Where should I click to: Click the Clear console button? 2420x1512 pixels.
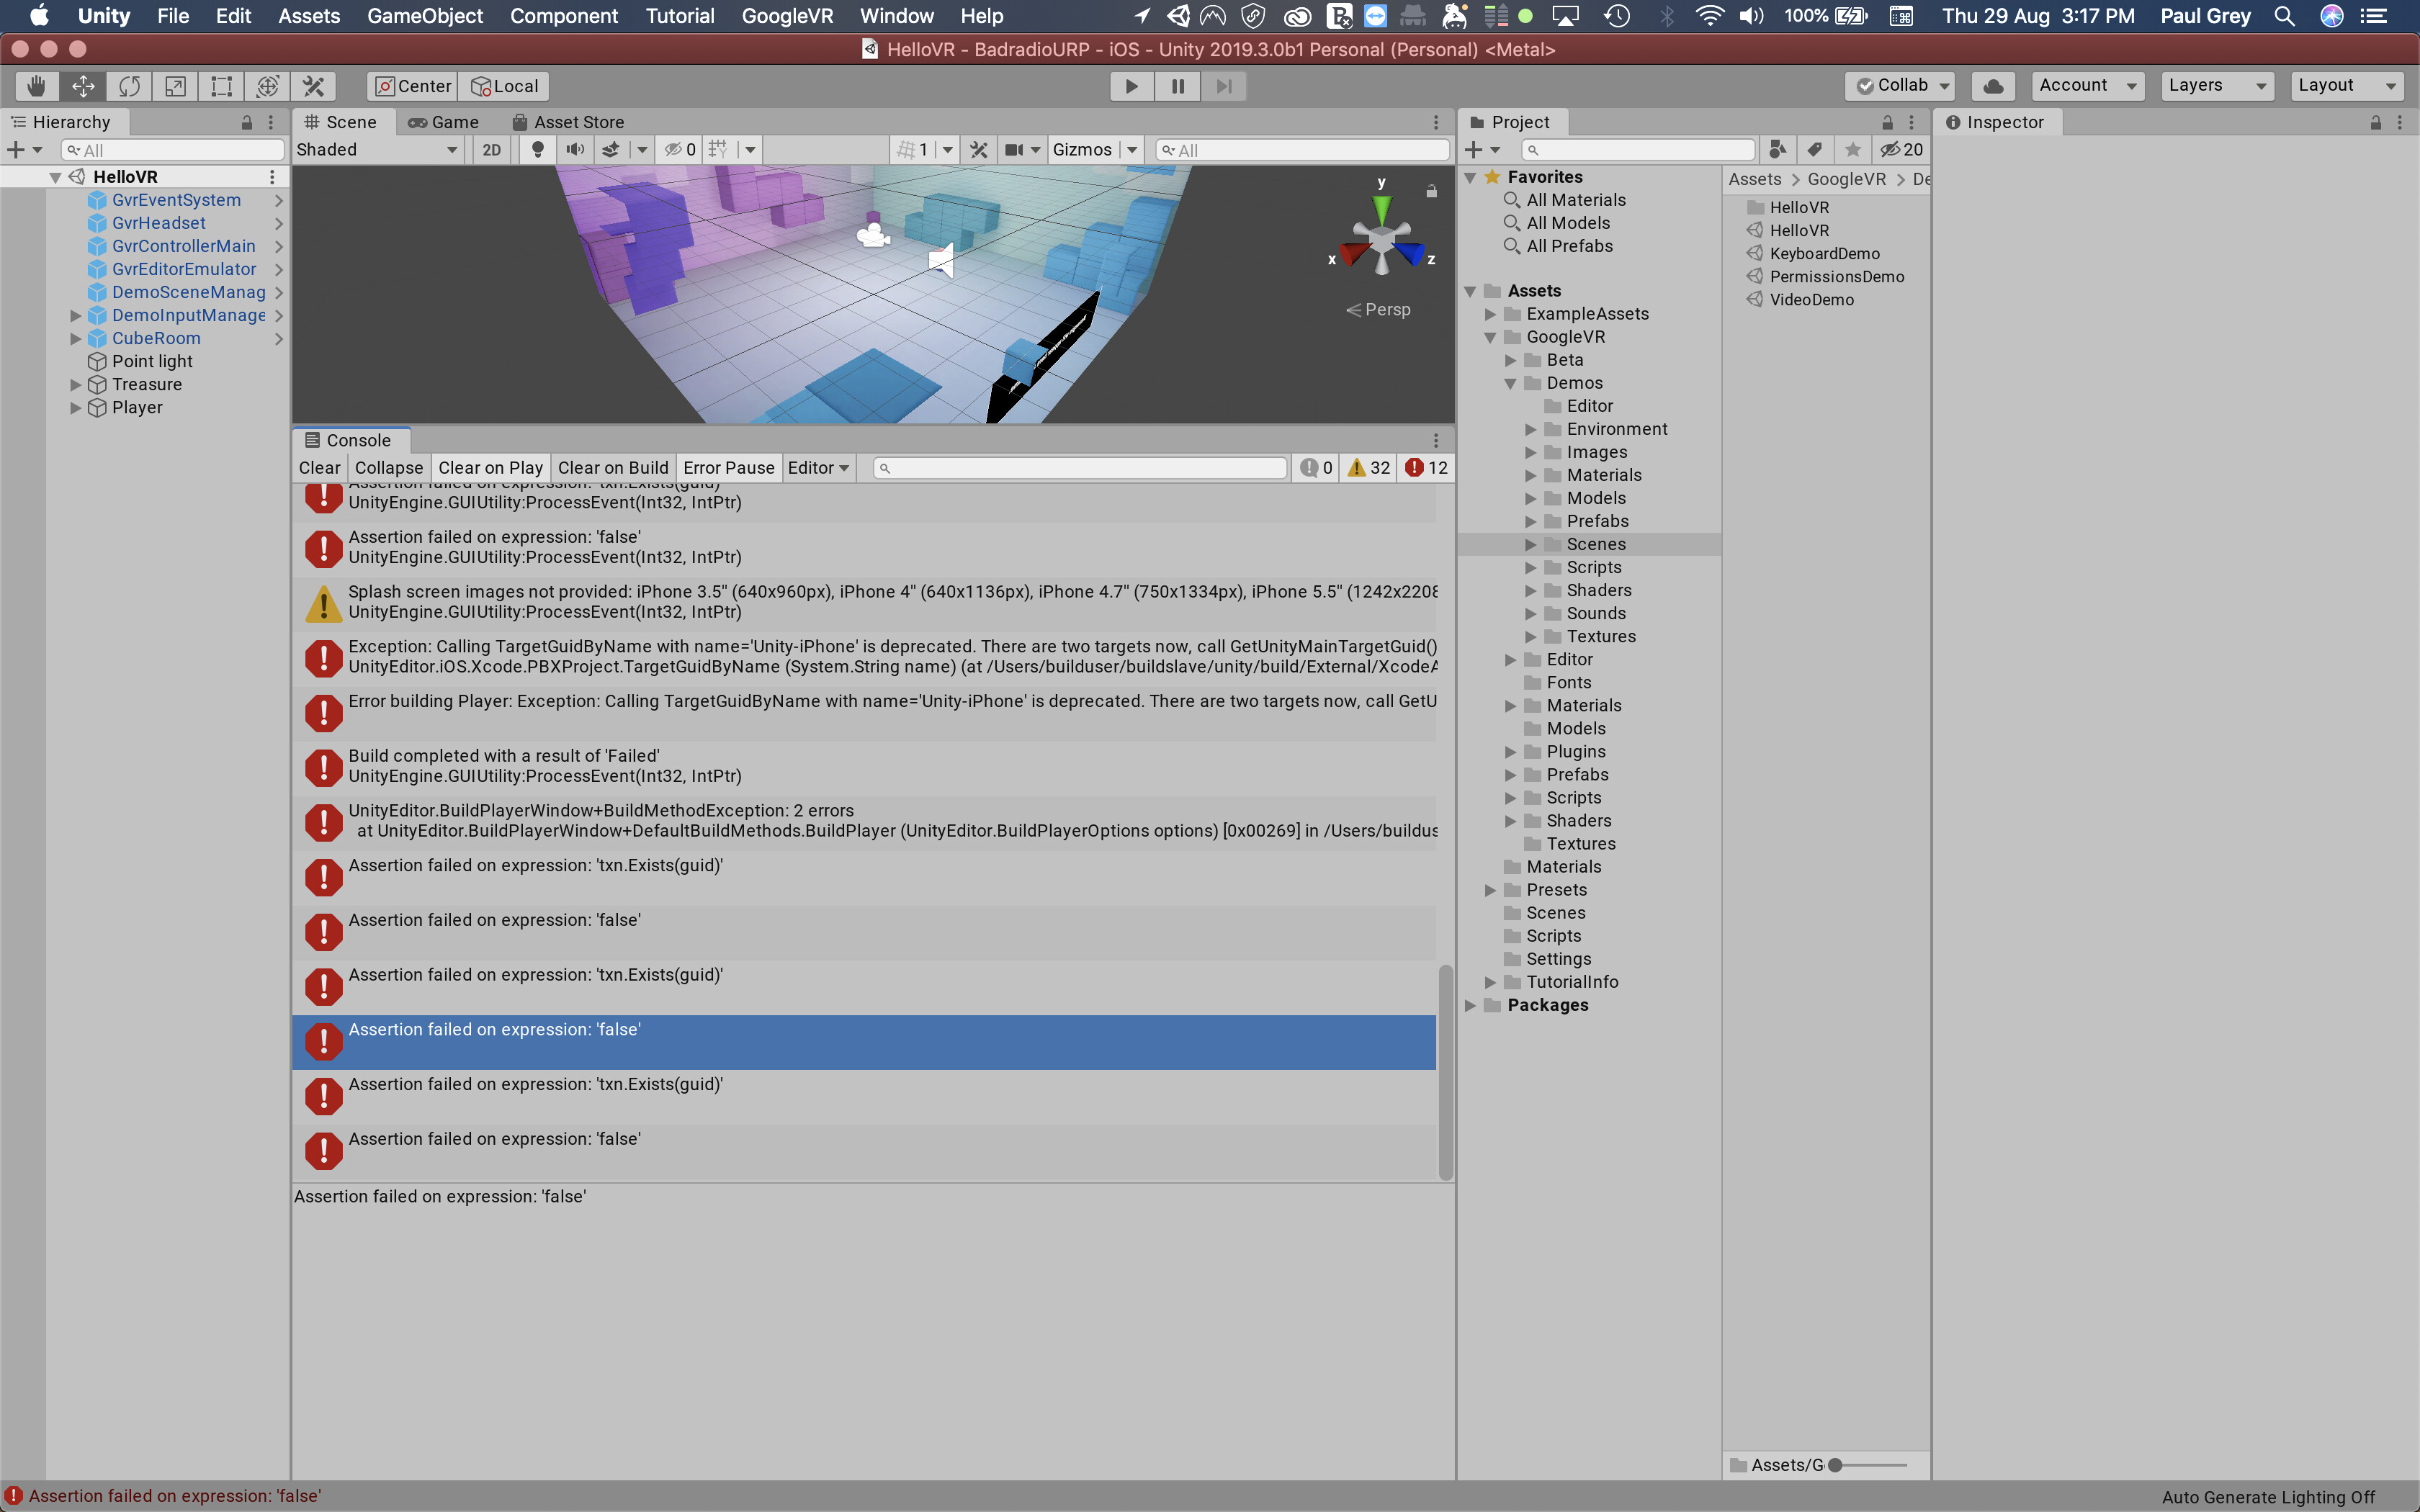tap(319, 468)
